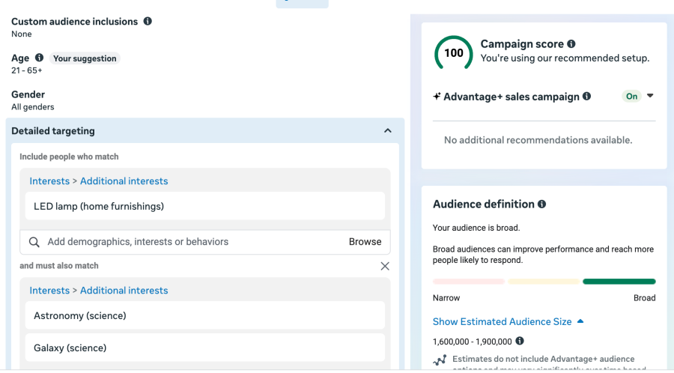The width and height of the screenshot is (674, 373).
Task: Open Additional interests under 'must also match'
Action: pos(124,291)
